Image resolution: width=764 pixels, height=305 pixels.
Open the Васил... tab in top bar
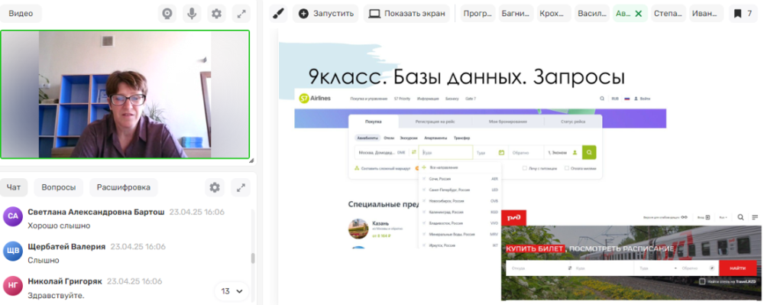[x=592, y=14]
